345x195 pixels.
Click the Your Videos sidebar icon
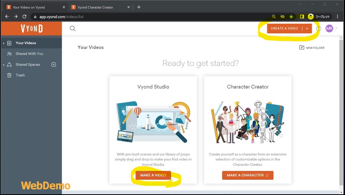[x=9, y=43]
